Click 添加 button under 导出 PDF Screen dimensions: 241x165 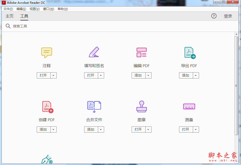coord(186,76)
